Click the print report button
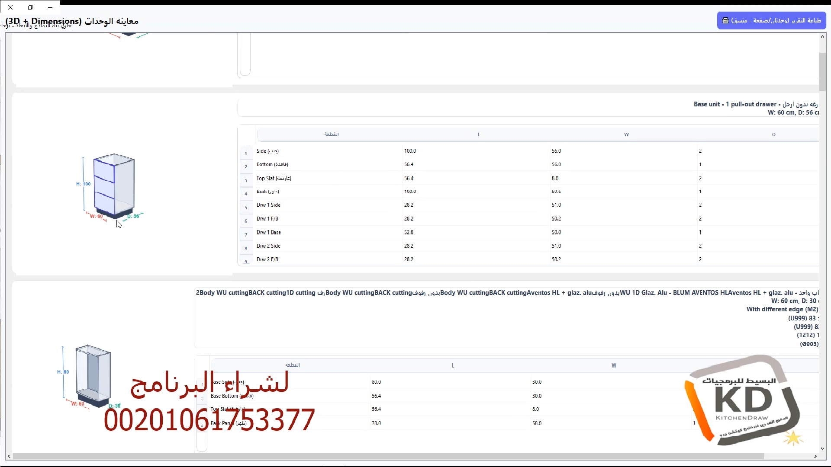 (x=771, y=20)
